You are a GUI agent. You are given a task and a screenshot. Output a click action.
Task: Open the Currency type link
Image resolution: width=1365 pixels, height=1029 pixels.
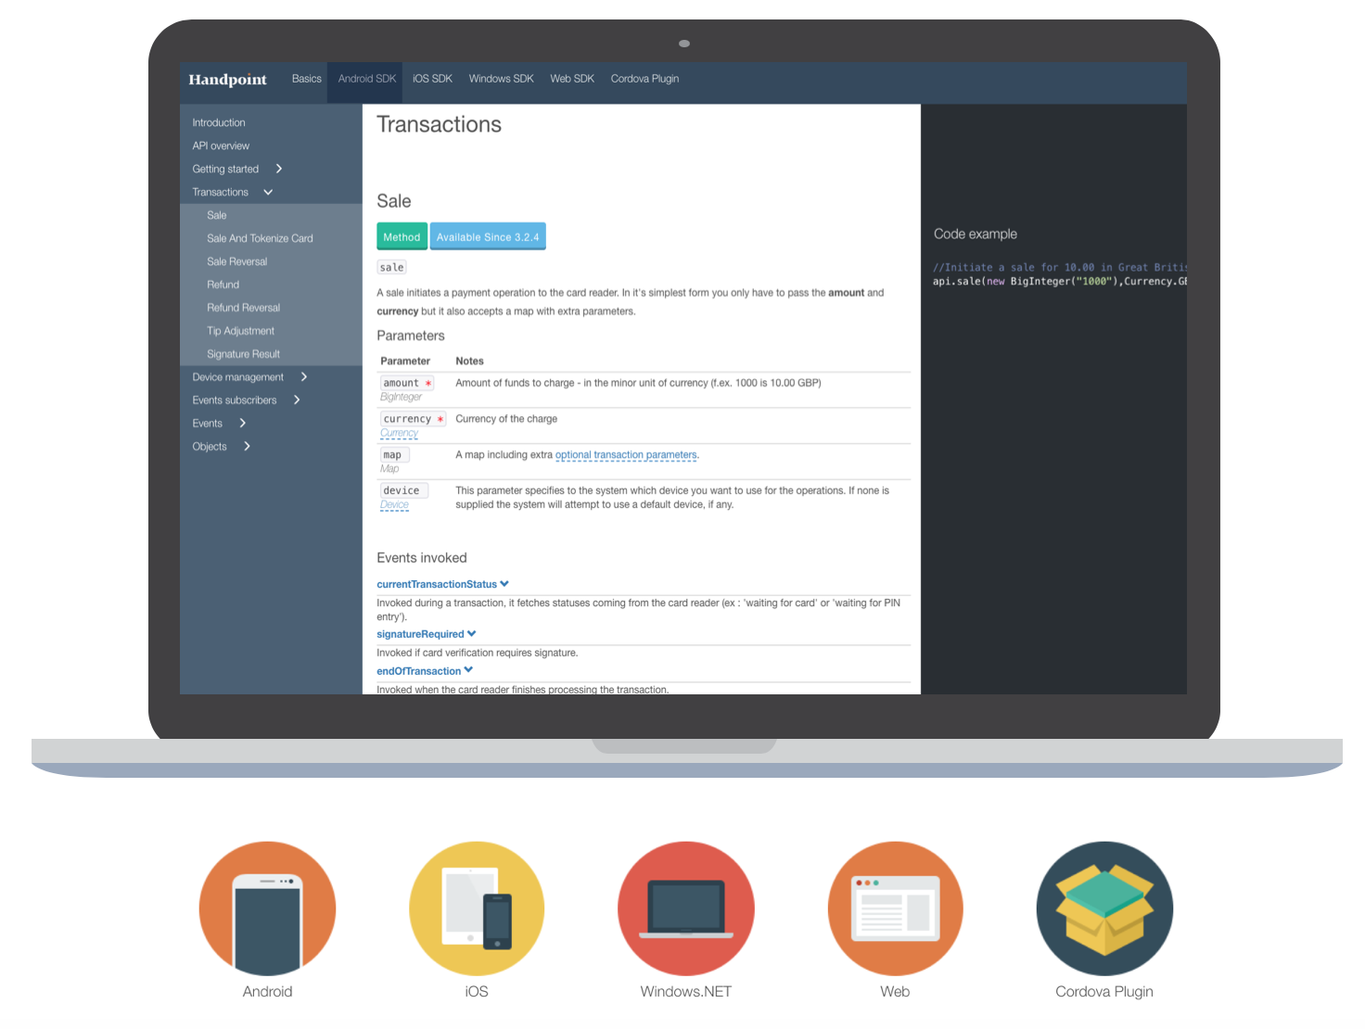399,433
